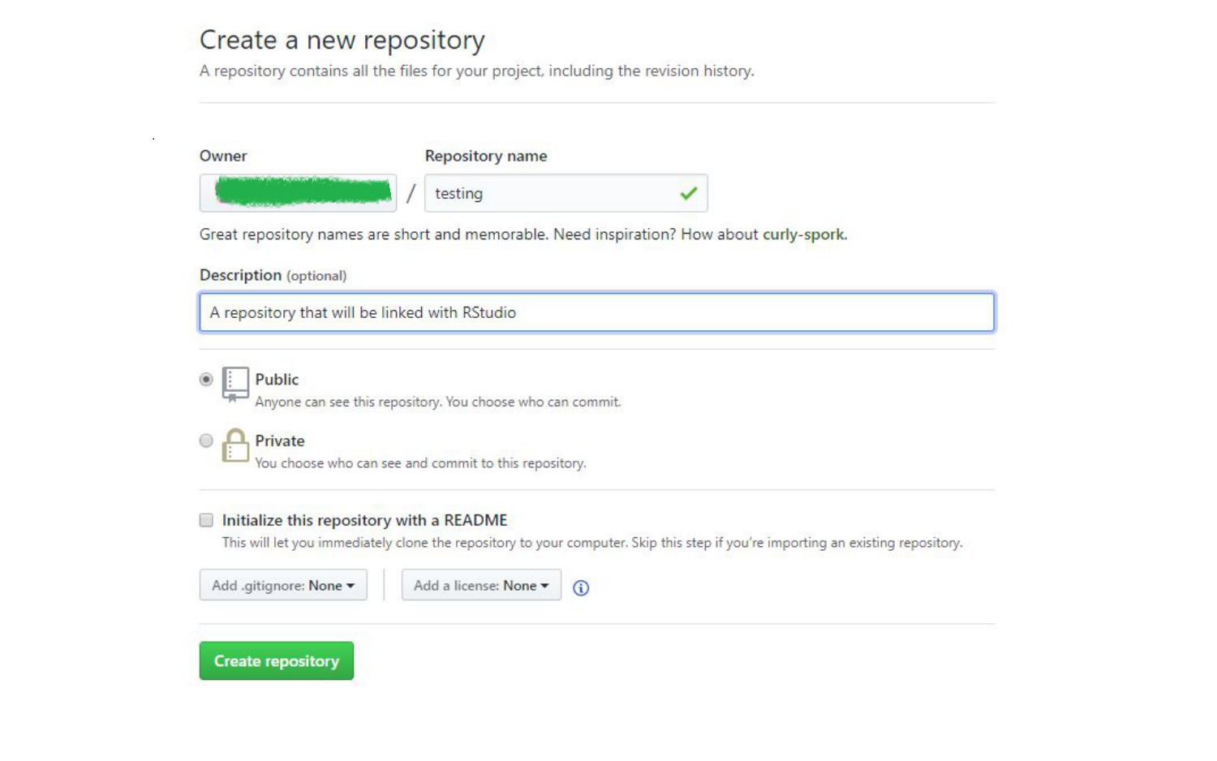This screenshot has width=1217, height=761.
Task: Click the text 'Anyone can see this repository'
Action: coord(349,402)
